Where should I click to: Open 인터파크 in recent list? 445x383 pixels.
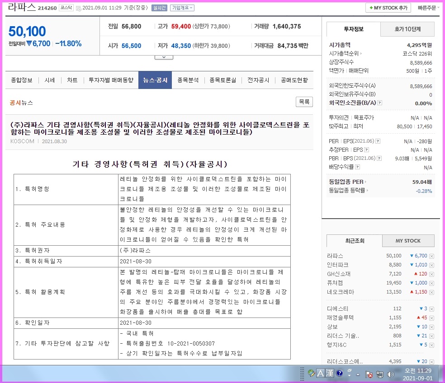tap(337, 265)
